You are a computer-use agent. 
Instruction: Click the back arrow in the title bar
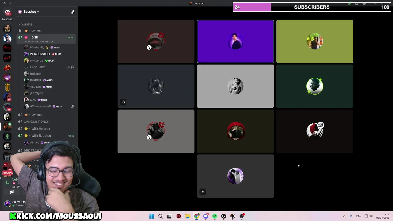coord(5,3)
